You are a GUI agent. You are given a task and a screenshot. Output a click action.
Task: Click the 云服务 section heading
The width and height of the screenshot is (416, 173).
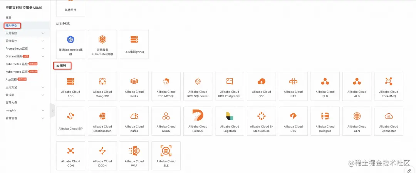tap(61, 66)
